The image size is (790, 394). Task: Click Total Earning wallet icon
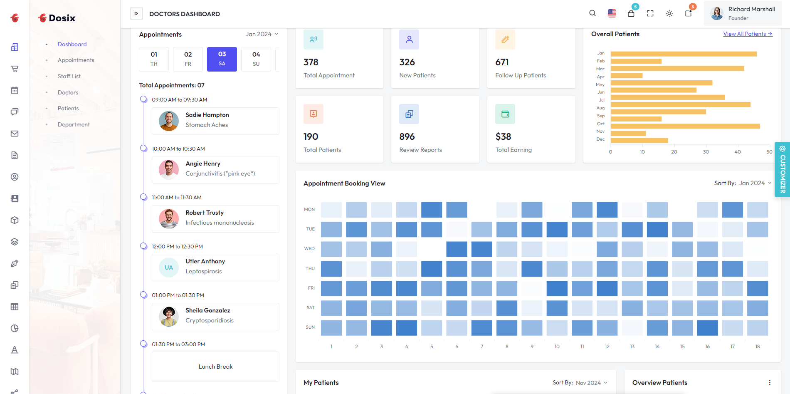click(x=505, y=114)
